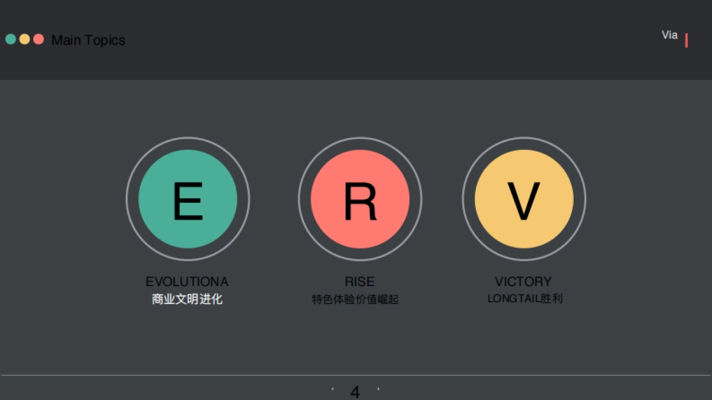The image size is (712, 400).
Task: Click the green dot beside Main Topics
Action: pos(11,39)
